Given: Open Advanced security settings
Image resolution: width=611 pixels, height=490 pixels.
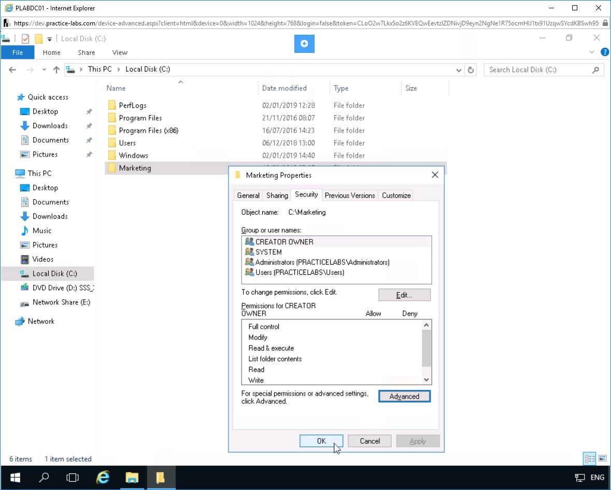Looking at the screenshot, I should click(x=404, y=397).
